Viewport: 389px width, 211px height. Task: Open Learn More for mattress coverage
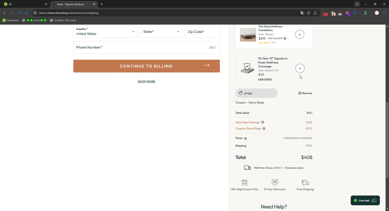(265, 79)
